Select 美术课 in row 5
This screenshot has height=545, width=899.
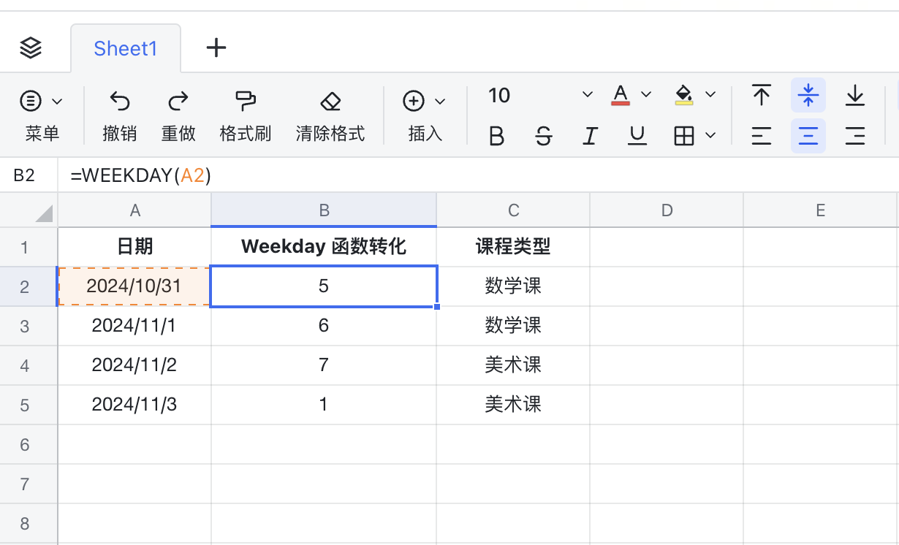coord(513,405)
